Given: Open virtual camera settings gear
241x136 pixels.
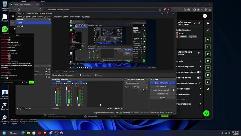Looking at the screenshot, I should pyautogui.click(x=174, y=90).
